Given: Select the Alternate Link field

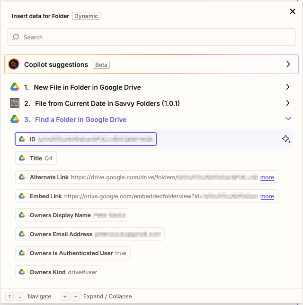Looking at the screenshot, I should [x=147, y=177].
